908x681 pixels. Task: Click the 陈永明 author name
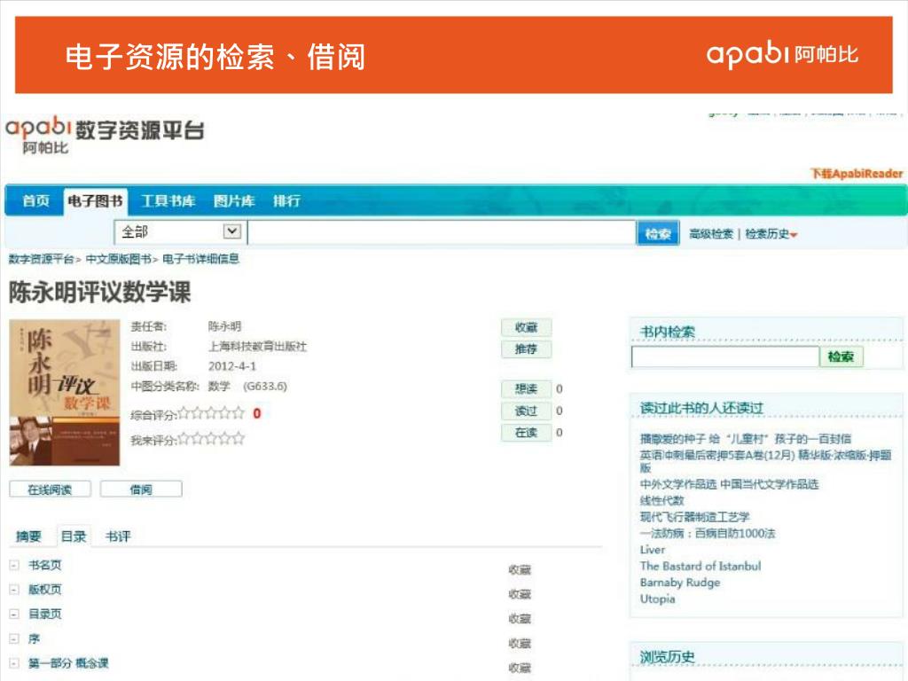pos(224,326)
